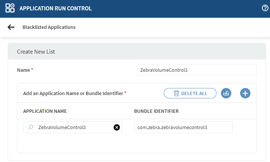
Task: Edit the com.zebra.zebravolumecontrol3 bundle identifier field
Action: 183,127
